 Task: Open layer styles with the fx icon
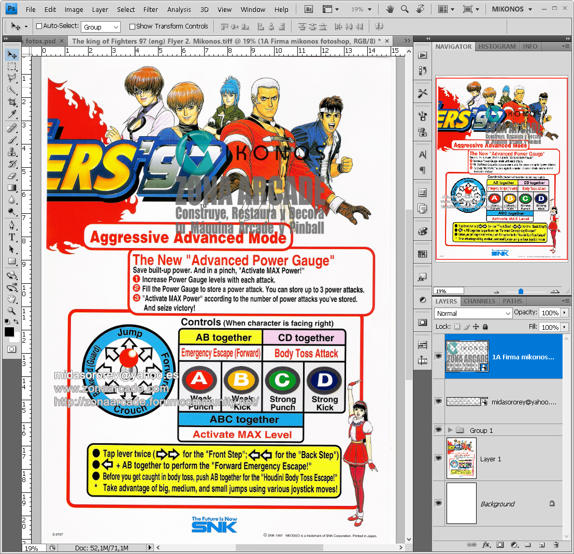coord(485,545)
